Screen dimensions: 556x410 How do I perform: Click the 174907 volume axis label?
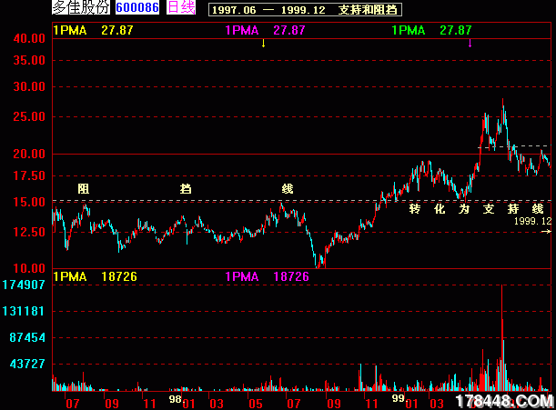click(25, 285)
